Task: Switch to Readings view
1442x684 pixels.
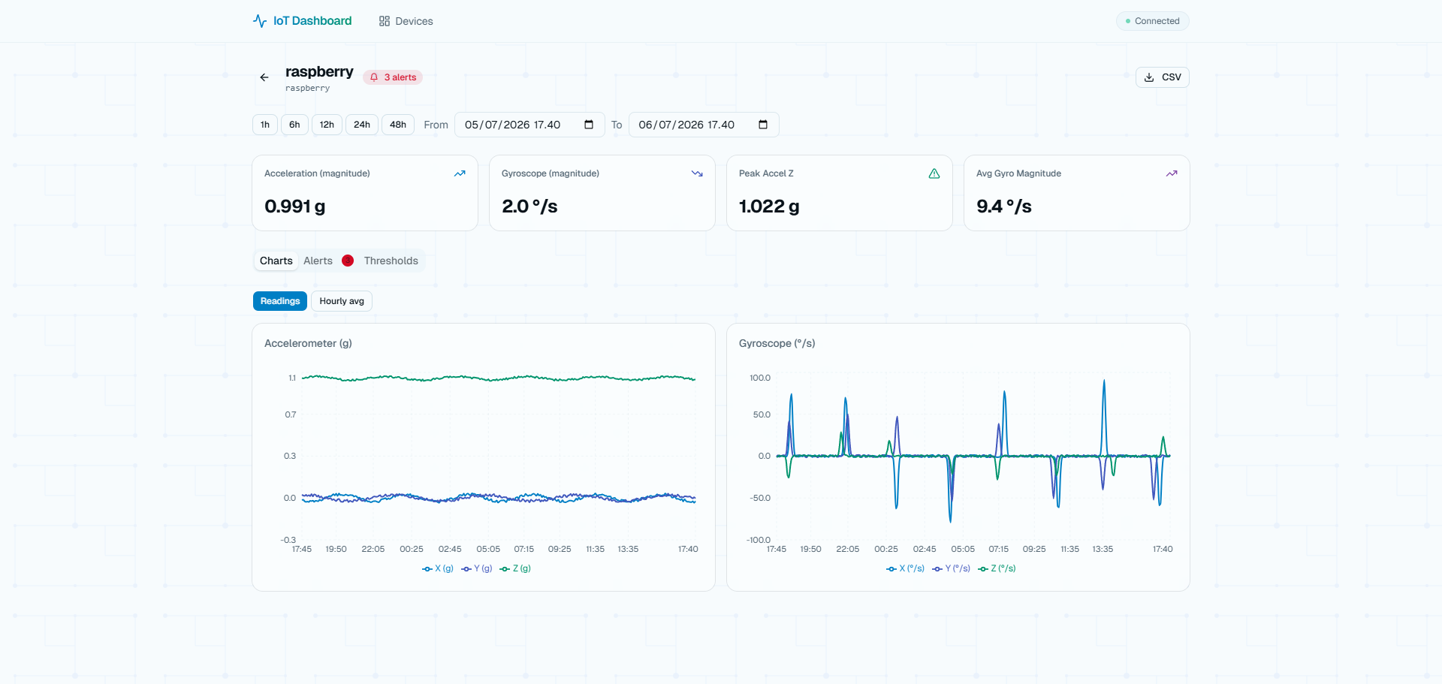Action: 280,301
